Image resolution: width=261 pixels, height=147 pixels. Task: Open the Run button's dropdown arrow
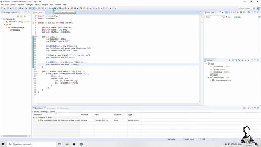58,8
